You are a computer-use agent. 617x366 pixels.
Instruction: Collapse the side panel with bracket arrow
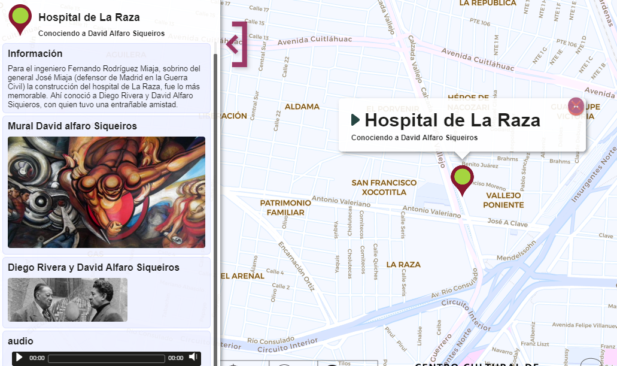click(x=237, y=44)
